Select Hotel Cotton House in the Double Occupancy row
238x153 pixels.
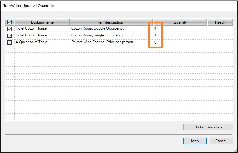(42, 29)
